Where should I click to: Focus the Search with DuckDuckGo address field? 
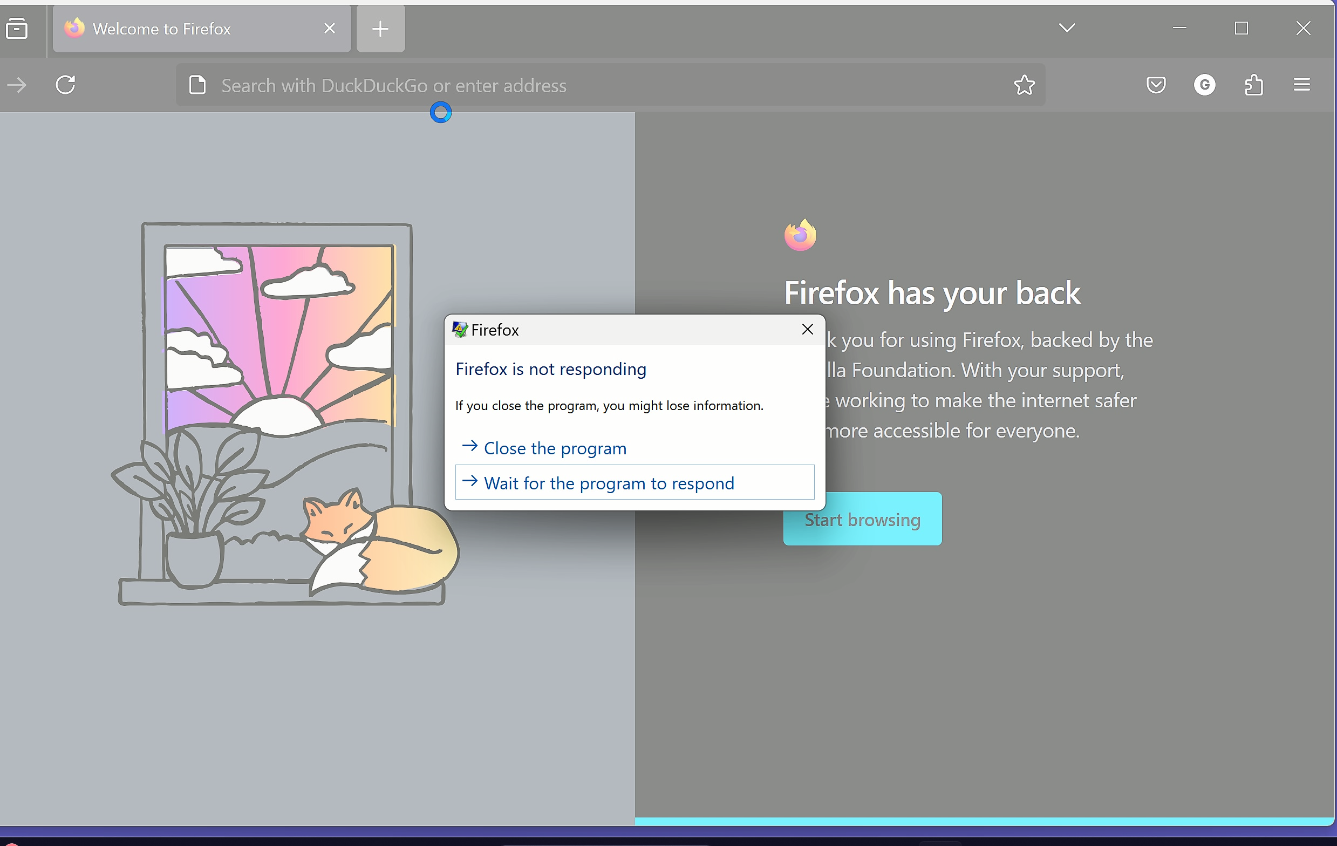coord(611,85)
